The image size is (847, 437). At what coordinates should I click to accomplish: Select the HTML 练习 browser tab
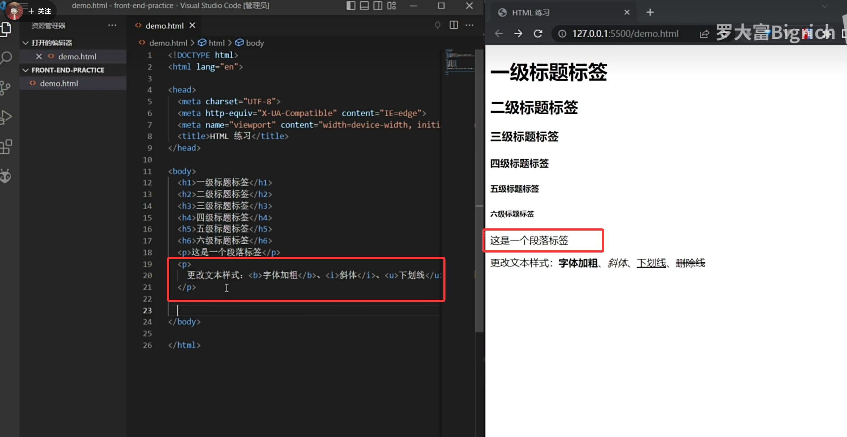(531, 13)
